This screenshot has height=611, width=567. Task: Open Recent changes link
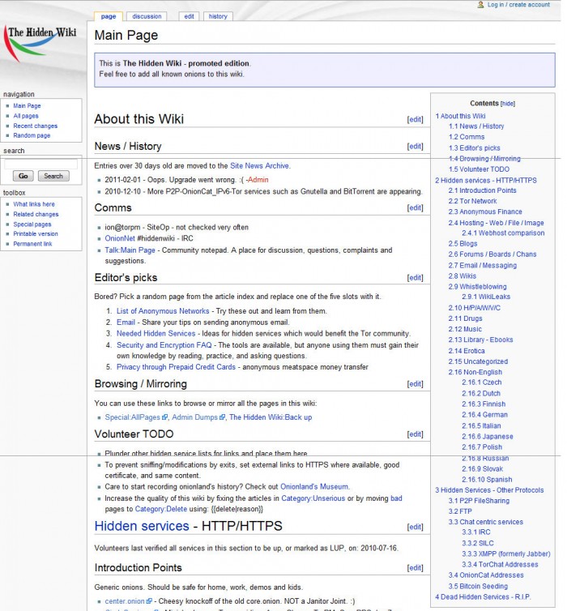click(x=35, y=126)
